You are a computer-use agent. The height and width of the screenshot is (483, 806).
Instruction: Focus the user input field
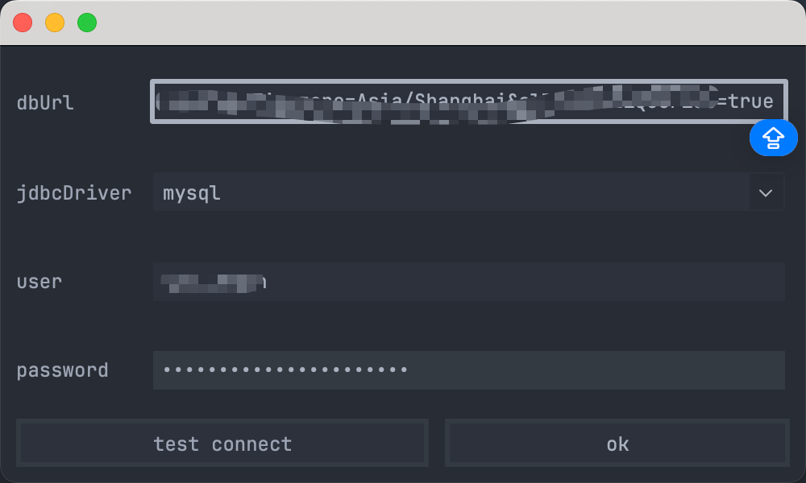tap(469, 282)
